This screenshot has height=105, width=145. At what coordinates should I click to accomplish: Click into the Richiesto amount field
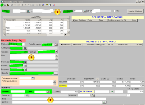pyautogui.click(x=19, y=52)
